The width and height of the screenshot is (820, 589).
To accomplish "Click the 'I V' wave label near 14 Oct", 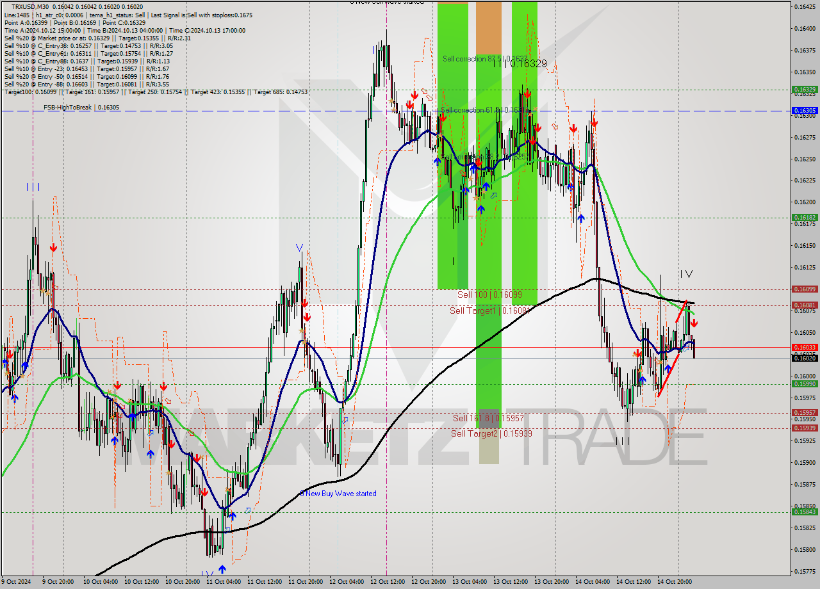I will point(685,274).
